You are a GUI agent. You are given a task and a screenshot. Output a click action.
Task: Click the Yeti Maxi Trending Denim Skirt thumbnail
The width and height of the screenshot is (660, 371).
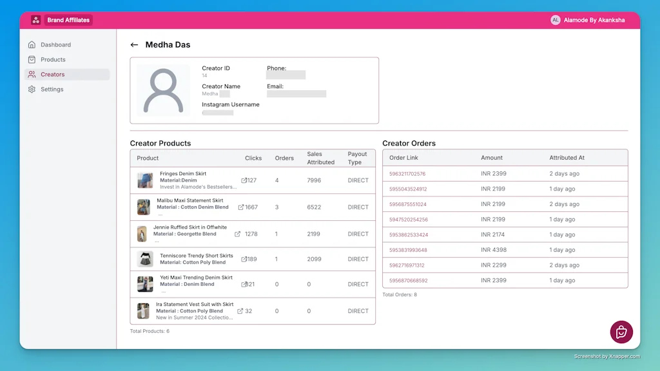(x=145, y=284)
